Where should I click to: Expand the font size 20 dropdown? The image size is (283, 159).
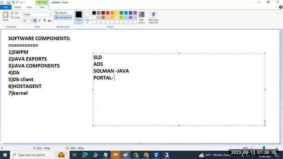(x=31, y=21)
